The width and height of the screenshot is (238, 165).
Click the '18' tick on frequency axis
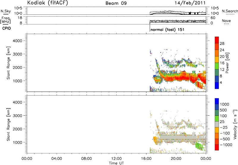[x=20, y=18]
